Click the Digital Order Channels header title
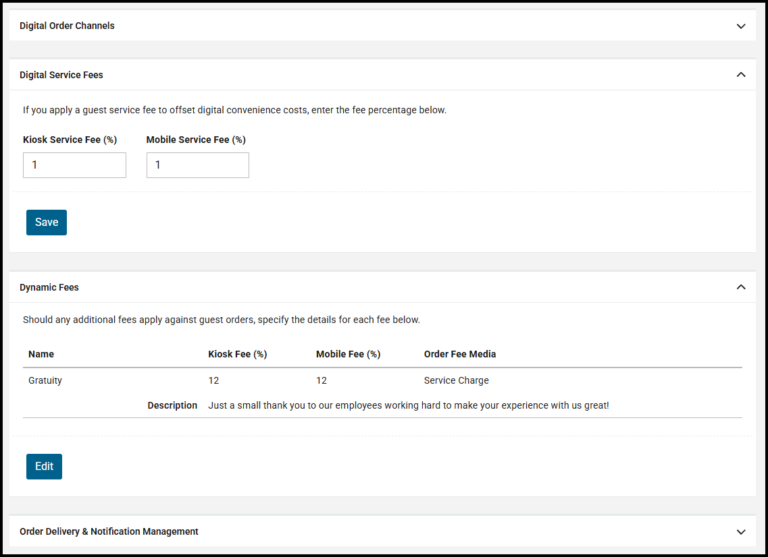The image size is (768, 557). (67, 26)
